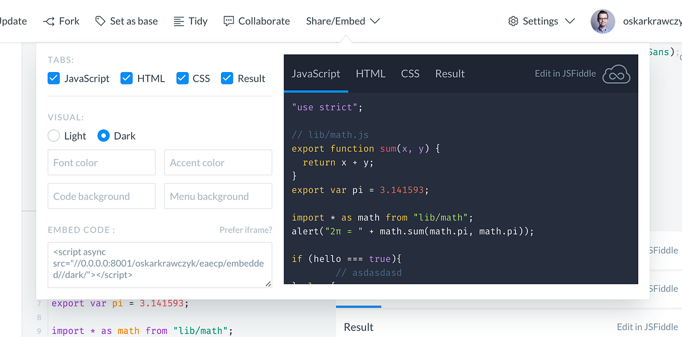Uncheck the JavaScript tab checkbox
The image size is (682, 337).
(53, 78)
